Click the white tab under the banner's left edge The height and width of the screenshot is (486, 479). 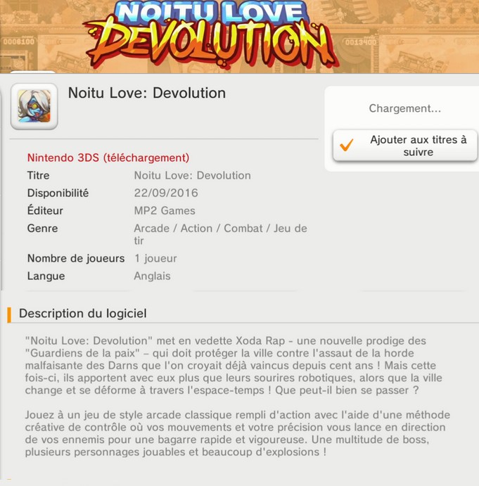click(x=33, y=72)
